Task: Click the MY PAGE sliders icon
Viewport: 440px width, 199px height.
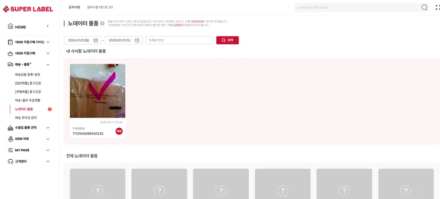Action: (x=11, y=150)
